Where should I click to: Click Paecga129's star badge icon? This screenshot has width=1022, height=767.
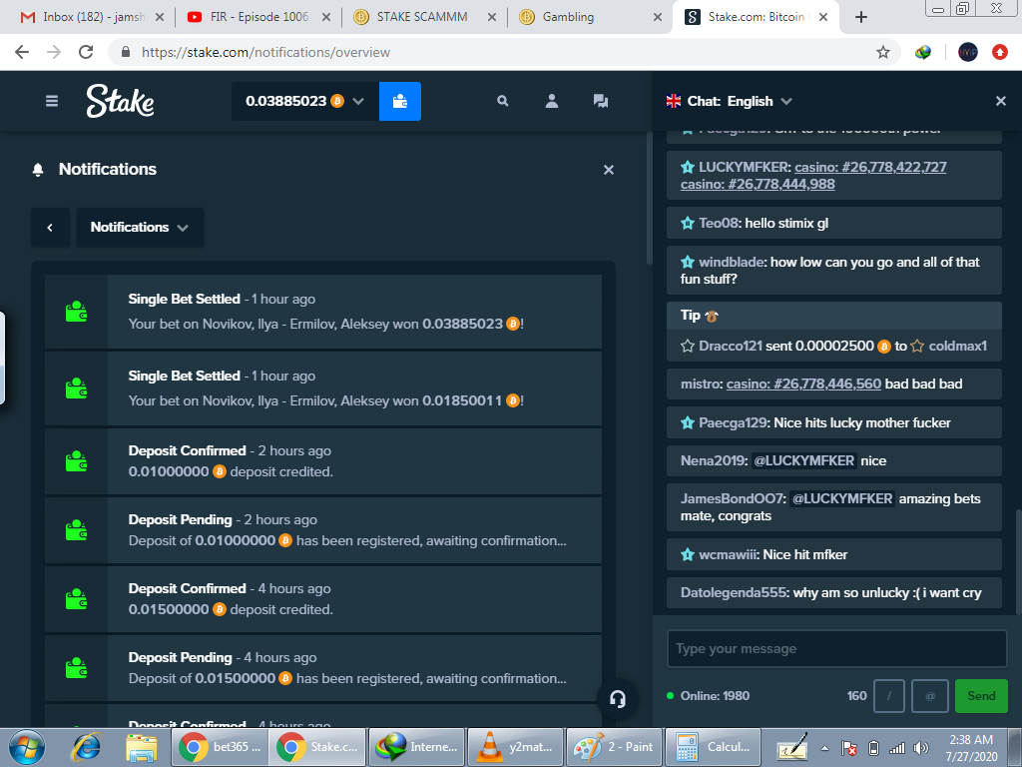pos(687,422)
